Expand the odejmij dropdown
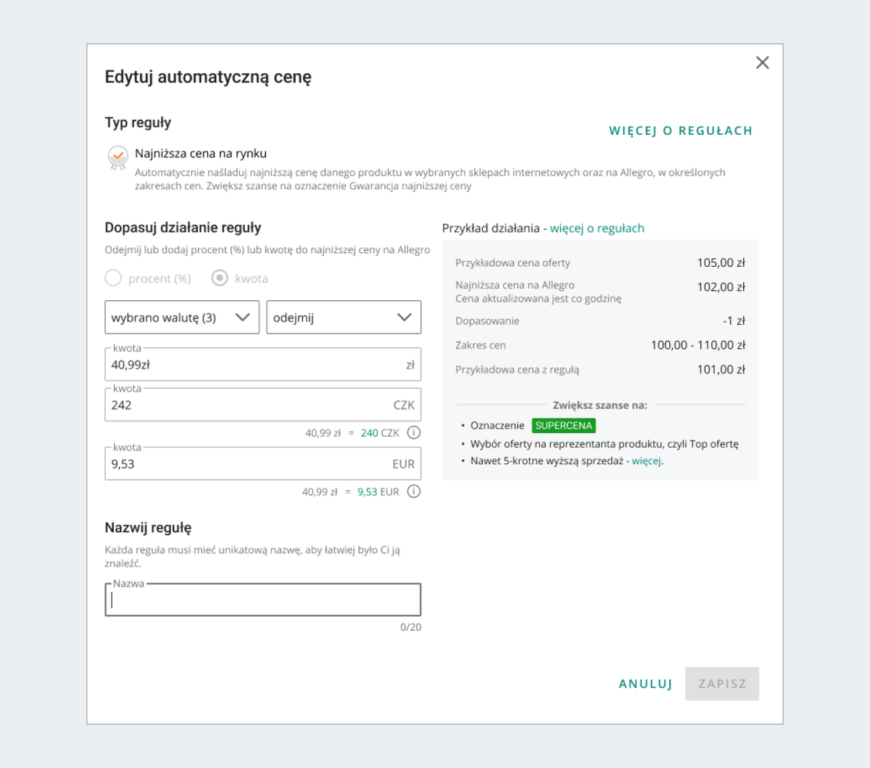The image size is (870, 768). 344,318
